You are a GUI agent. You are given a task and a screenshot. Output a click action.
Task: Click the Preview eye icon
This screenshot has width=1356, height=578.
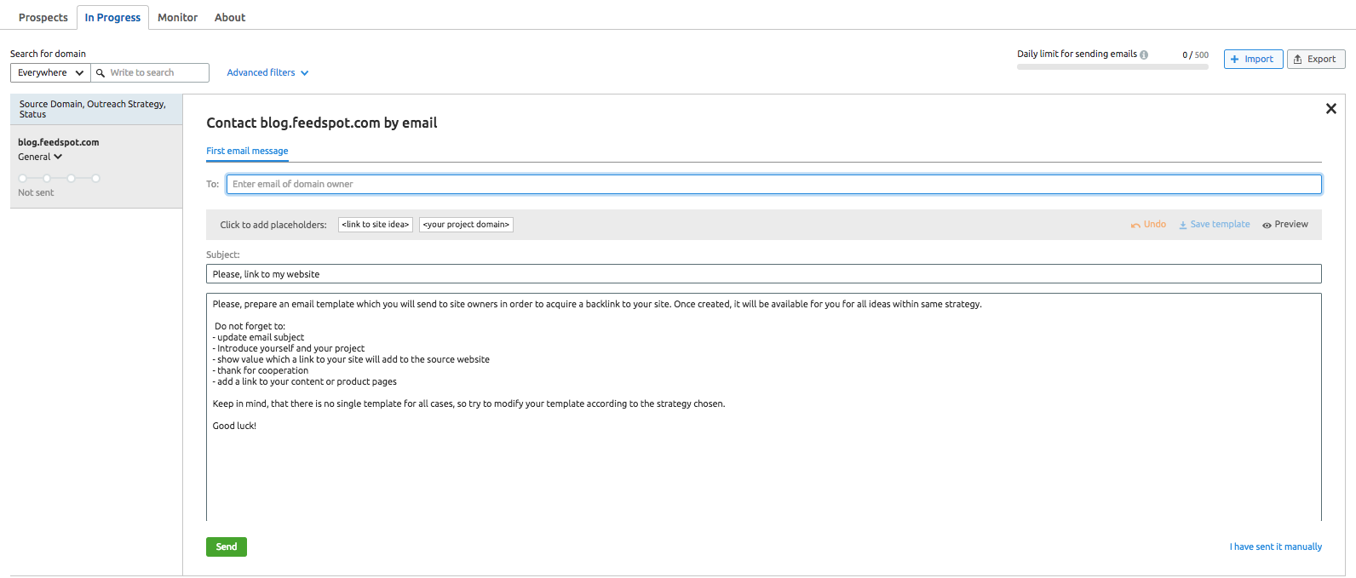1267,225
